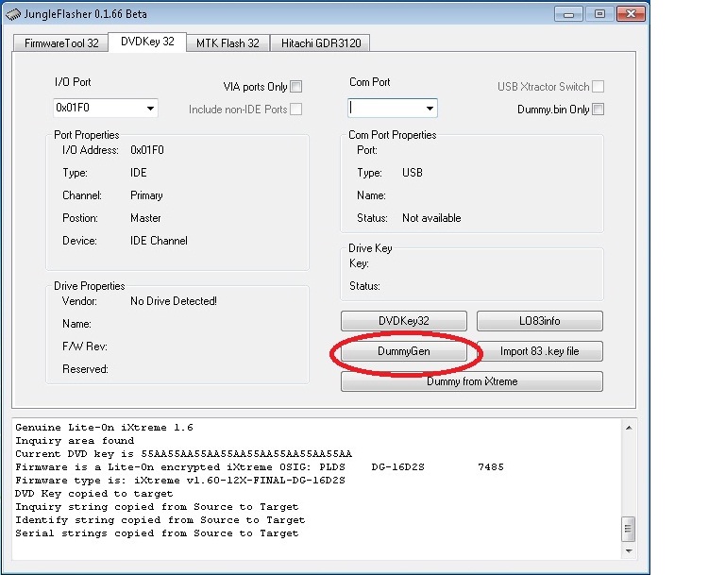Click Dummy from iXtreme button
This screenshot has width=725, height=575.
click(x=471, y=381)
